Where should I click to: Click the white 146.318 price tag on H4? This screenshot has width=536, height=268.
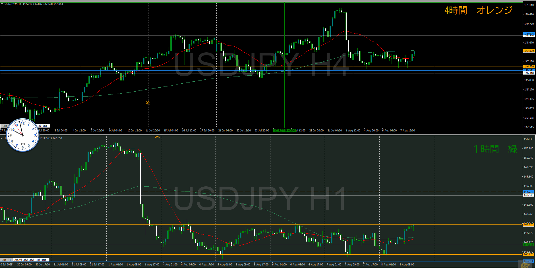click(529, 73)
